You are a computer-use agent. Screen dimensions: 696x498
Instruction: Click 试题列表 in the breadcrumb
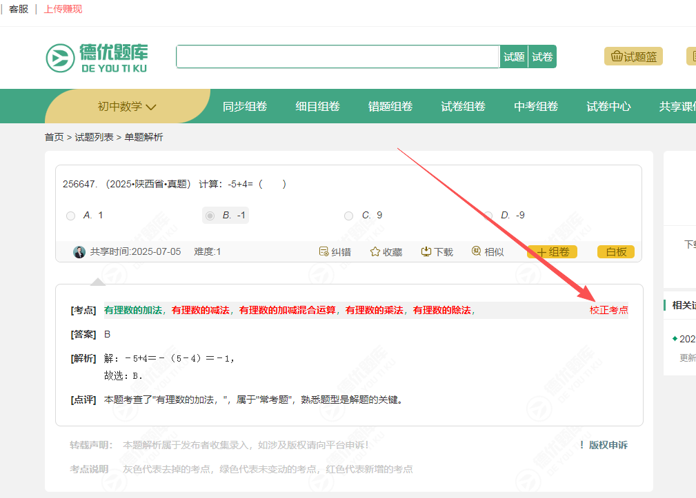point(95,137)
